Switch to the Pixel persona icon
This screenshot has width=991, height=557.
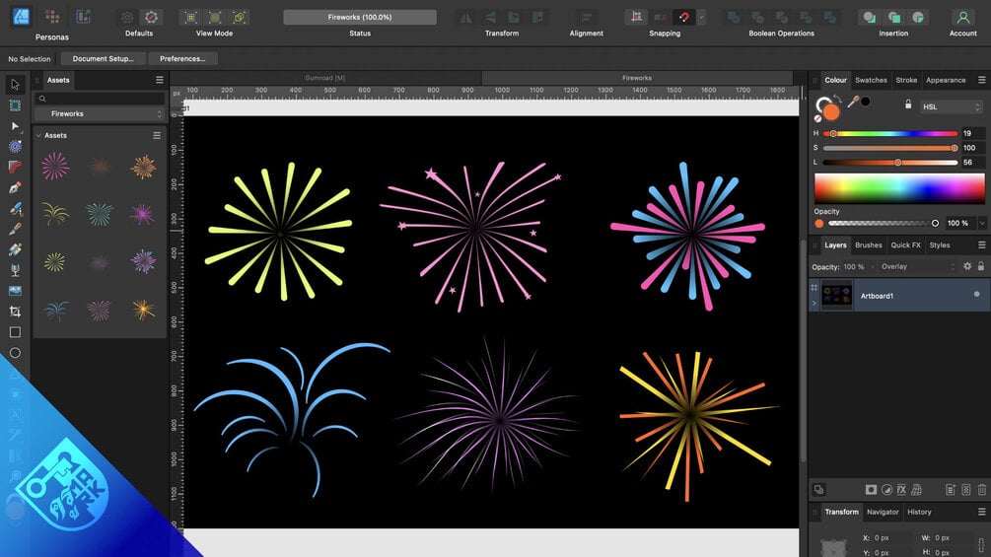click(52, 17)
